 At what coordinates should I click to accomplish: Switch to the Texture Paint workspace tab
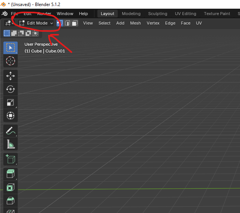click(x=217, y=14)
